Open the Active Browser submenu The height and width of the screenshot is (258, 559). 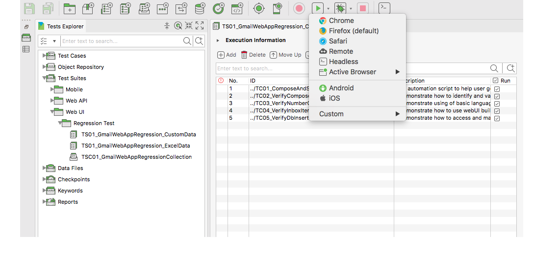click(357, 72)
